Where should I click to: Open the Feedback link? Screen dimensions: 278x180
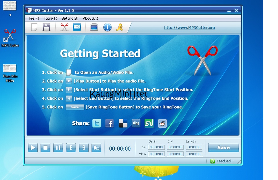click(224, 161)
